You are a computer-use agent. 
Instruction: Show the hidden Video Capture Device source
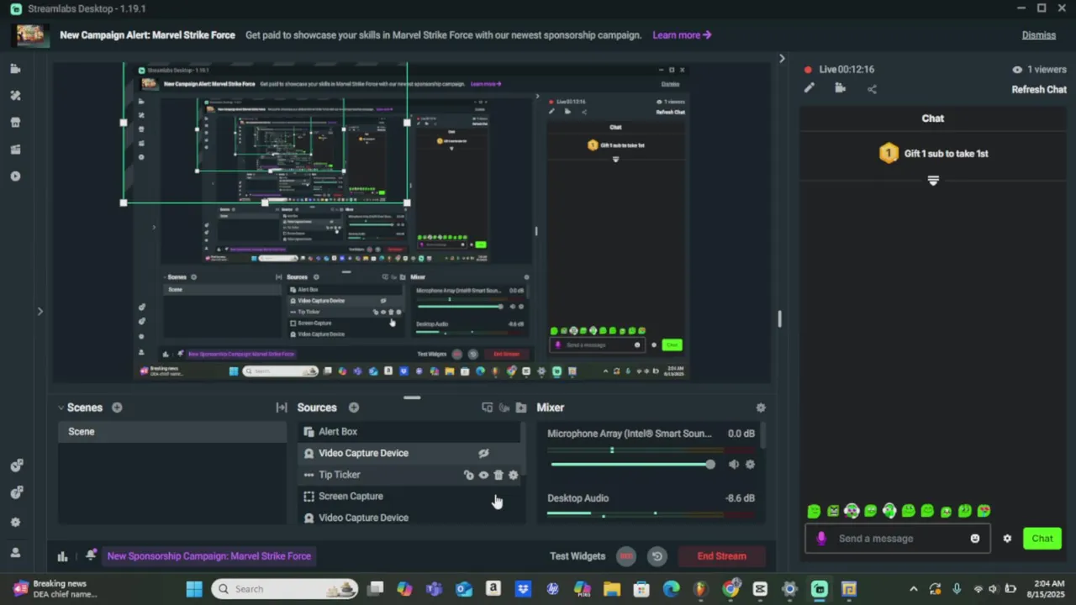(483, 453)
